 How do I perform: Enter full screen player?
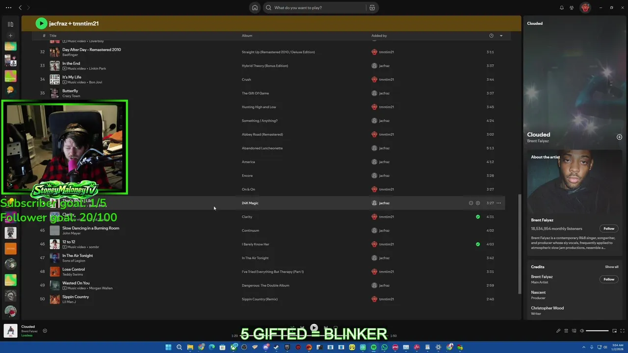623,331
